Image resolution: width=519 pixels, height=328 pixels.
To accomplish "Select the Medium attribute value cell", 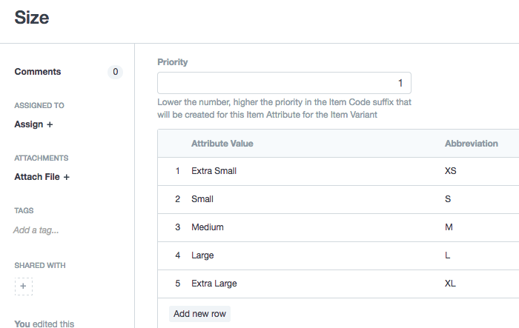I will click(208, 227).
